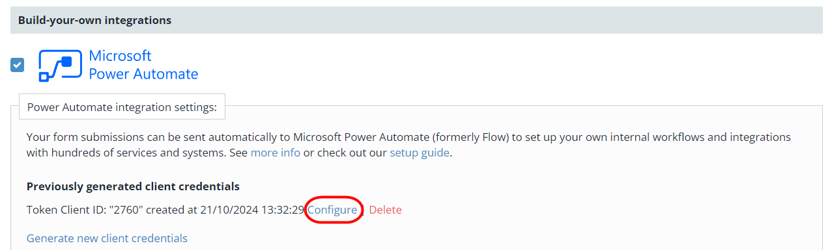828x250 pixels.
Task: Open the 'setup guide' link
Action: 420,153
